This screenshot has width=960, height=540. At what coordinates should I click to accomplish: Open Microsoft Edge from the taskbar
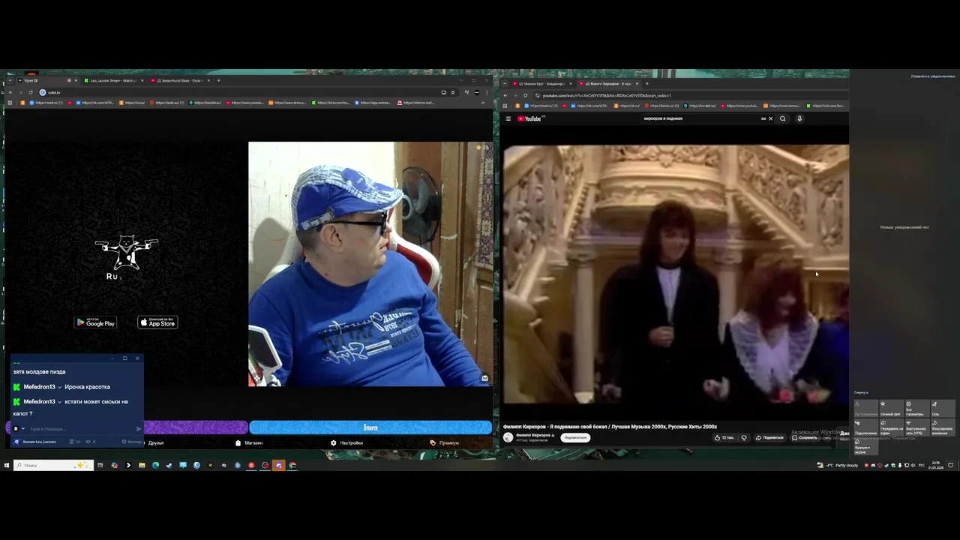155,465
